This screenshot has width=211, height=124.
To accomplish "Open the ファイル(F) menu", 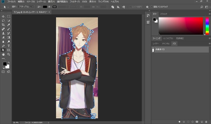I will [x=11, y=2].
